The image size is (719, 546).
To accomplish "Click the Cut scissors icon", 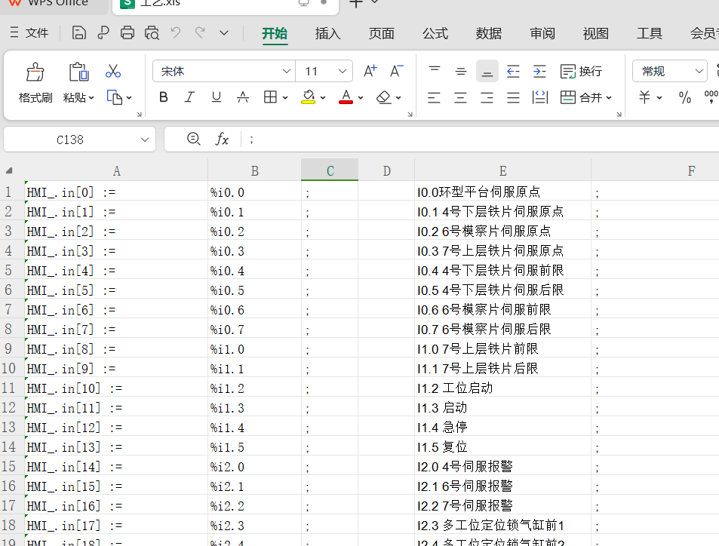I will coord(113,72).
